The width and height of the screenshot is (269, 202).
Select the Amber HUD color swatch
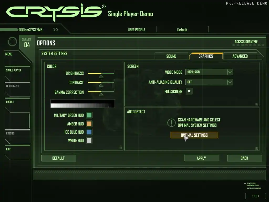coord(89,124)
